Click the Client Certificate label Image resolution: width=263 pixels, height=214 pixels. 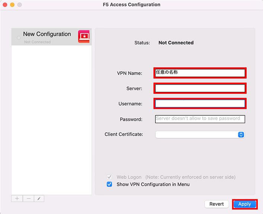pyautogui.click(x=124, y=134)
